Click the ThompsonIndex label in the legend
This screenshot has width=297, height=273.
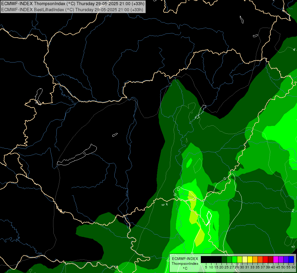[185, 264]
